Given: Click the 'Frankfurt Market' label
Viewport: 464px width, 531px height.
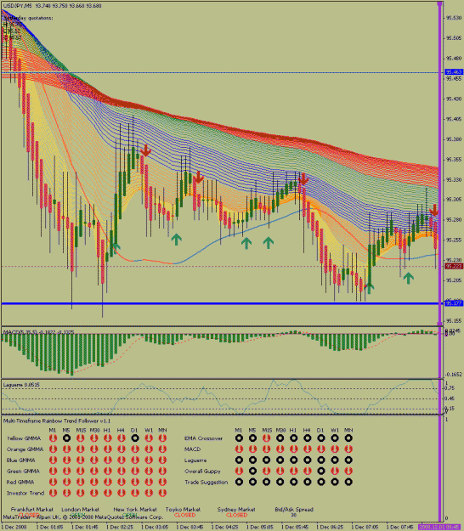Looking at the screenshot, I should 32,509.
